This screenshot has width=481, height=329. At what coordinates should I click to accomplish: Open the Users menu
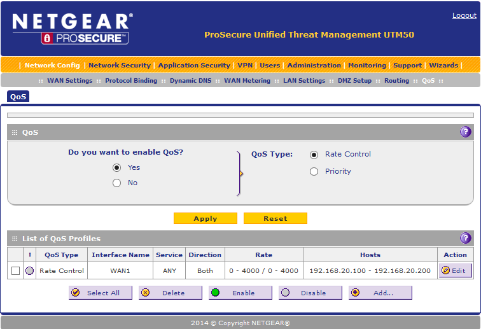click(x=270, y=65)
